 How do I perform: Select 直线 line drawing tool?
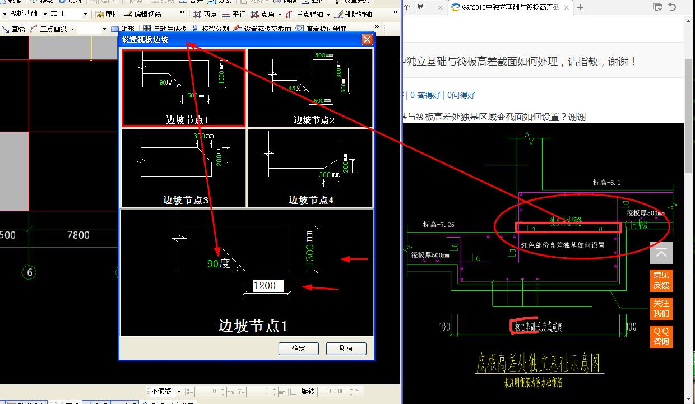point(13,29)
